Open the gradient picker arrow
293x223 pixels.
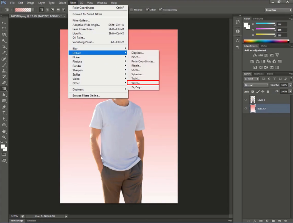(33, 10)
